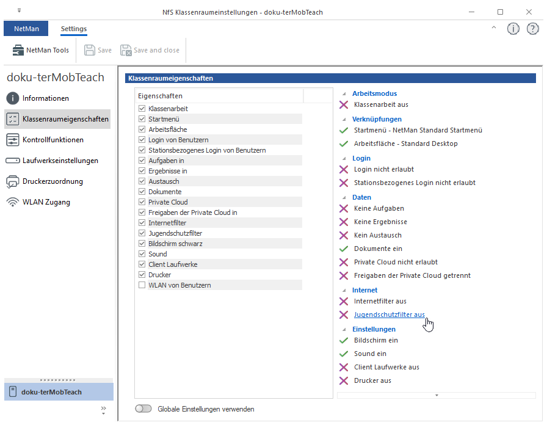Open the NetMan Tools toolbox icon
The height and width of the screenshot is (425, 547).
click(x=18, y=50)
